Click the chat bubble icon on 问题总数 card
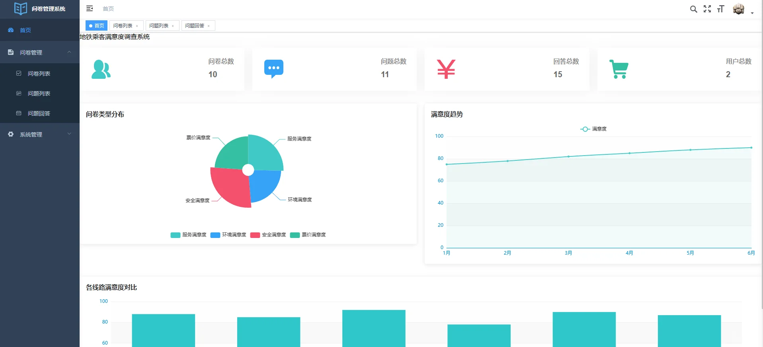Image resolution: width=763 pixels, height=347 pixels. 274,69
